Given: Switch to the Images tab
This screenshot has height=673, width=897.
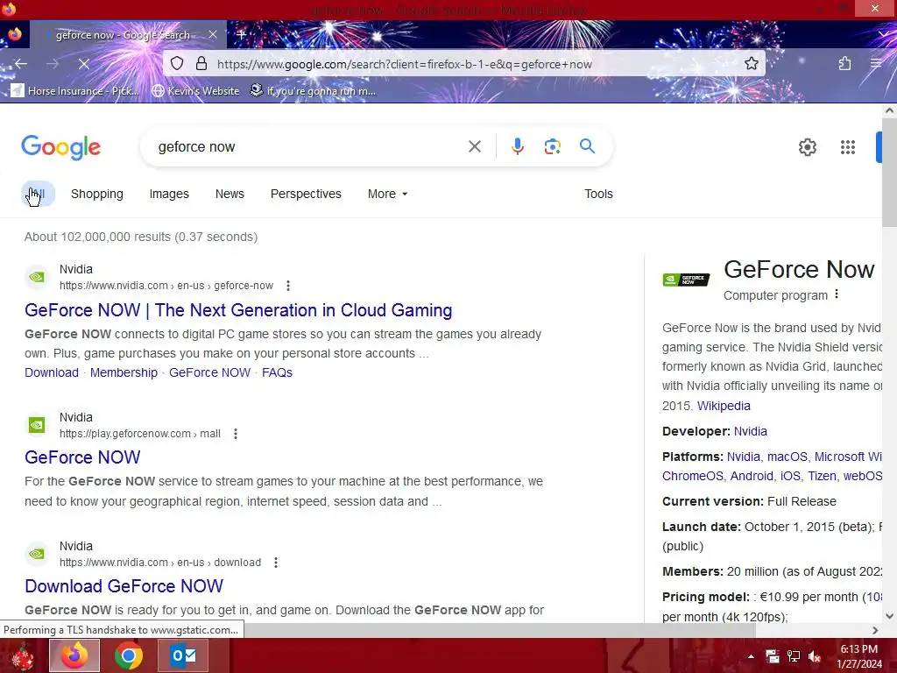Looking at the screenshot, I should 169,194.
